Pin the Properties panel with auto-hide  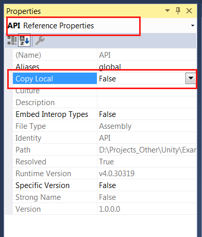click(178, 11)
